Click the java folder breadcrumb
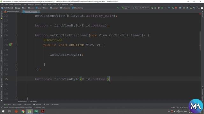This screenshot has width=204, height=114. tap(38, 8)
